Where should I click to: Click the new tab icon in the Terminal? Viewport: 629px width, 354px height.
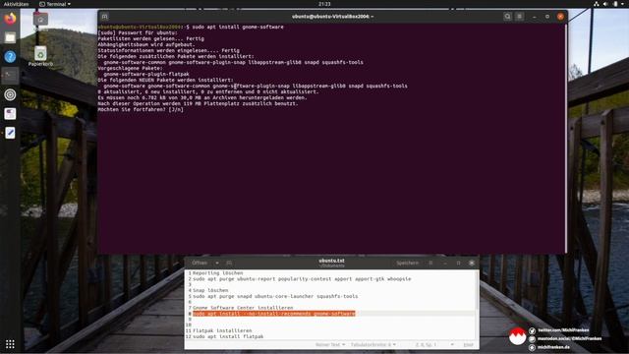[x=105, y=17]
